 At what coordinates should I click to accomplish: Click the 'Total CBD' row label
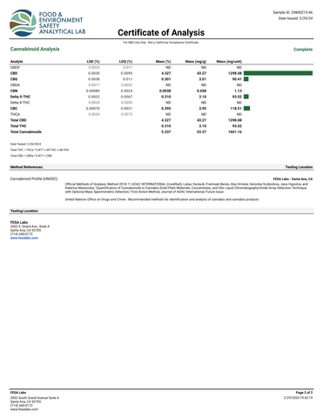tap(18, 120)
